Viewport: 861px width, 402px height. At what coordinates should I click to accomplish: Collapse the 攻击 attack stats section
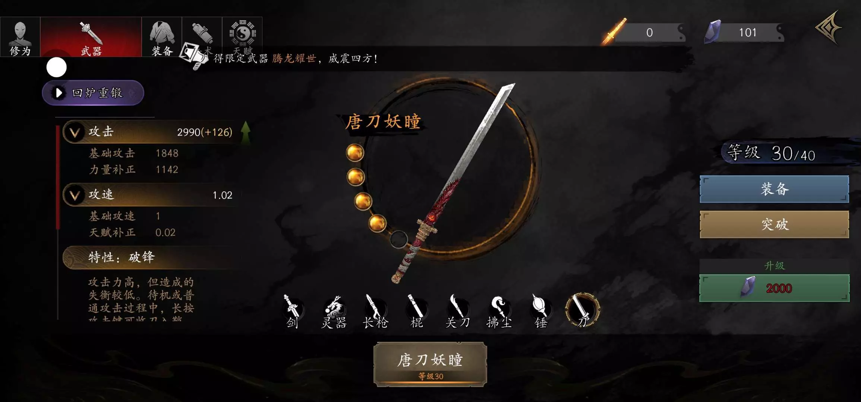pyautogui.click(x=75, y=132)
